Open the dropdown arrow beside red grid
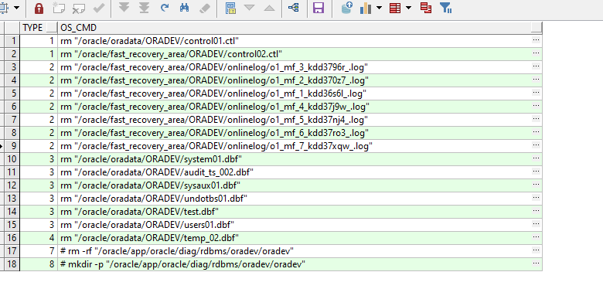This screenshot has width=603, height=306. coord(408,8)
